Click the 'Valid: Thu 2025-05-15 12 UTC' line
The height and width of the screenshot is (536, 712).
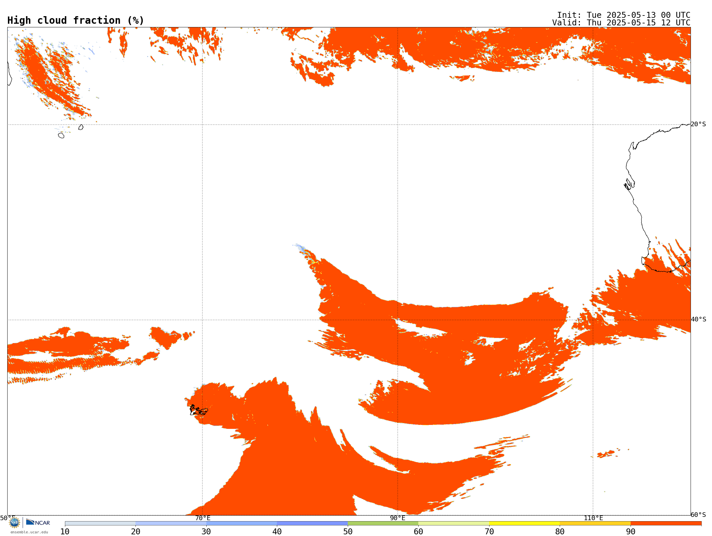click(x=621, y=23)
